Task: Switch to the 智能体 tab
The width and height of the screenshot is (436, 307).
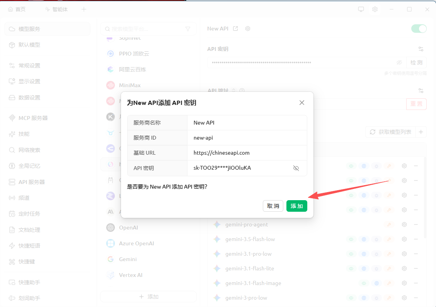Action: pyautogui.click(x=56, y=9)
